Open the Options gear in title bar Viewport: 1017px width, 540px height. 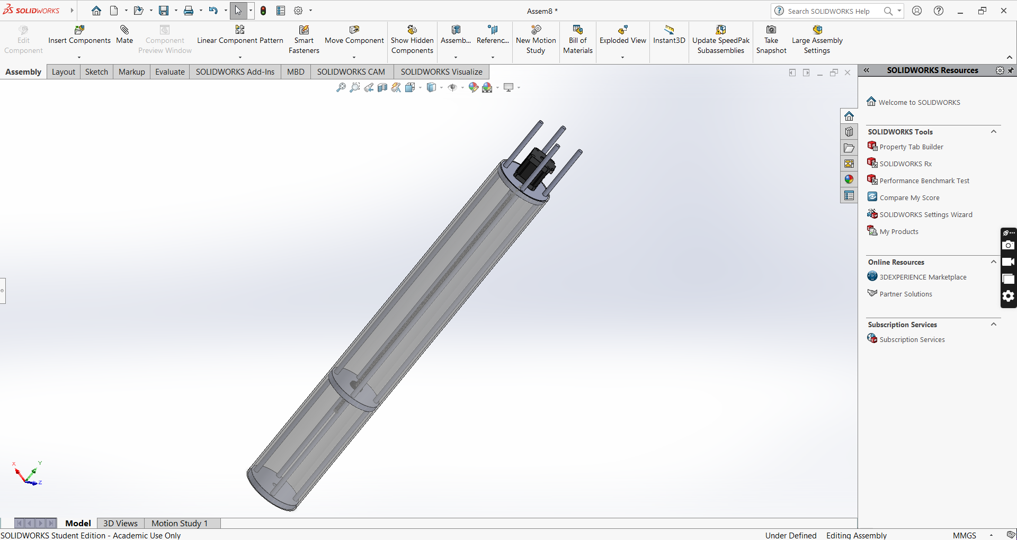(x=298, y=11)
